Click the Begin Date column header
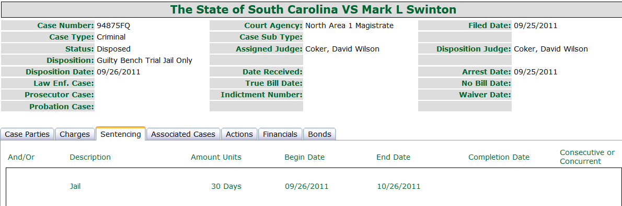Viewport: 622px width, 206px height. coord(304,157)
